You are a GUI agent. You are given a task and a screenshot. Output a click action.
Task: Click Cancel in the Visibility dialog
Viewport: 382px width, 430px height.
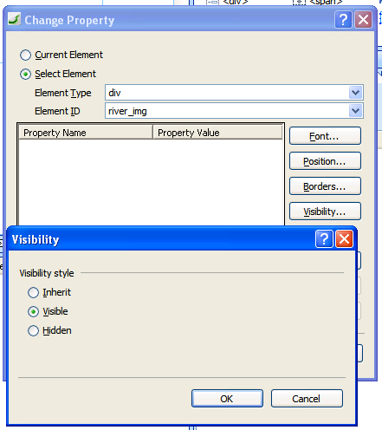[307, 399]
